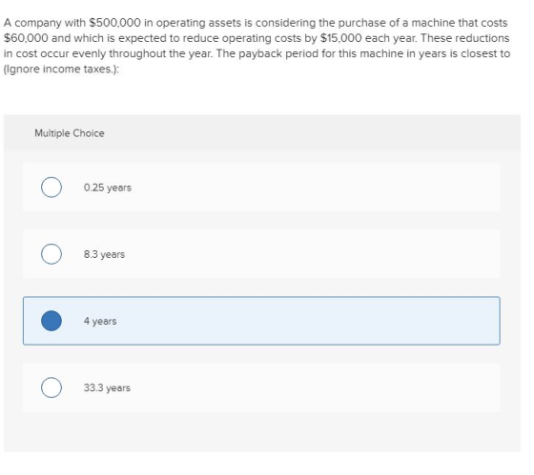534x475 pixels.
Task: Click the '0.25 years' answer text
Action: 107,188
